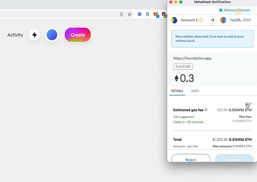
Task: Click the QR code extension icon
Action: coord(148,14)
